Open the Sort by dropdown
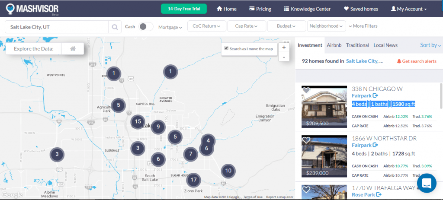Screen dimensions: 443x200 430,45
